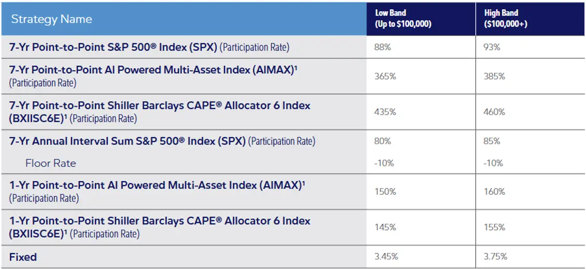Image resolution: width=586 pixels, height=269 pixels.
Task: Click the 93% High Band value
Action: (492, 47)
